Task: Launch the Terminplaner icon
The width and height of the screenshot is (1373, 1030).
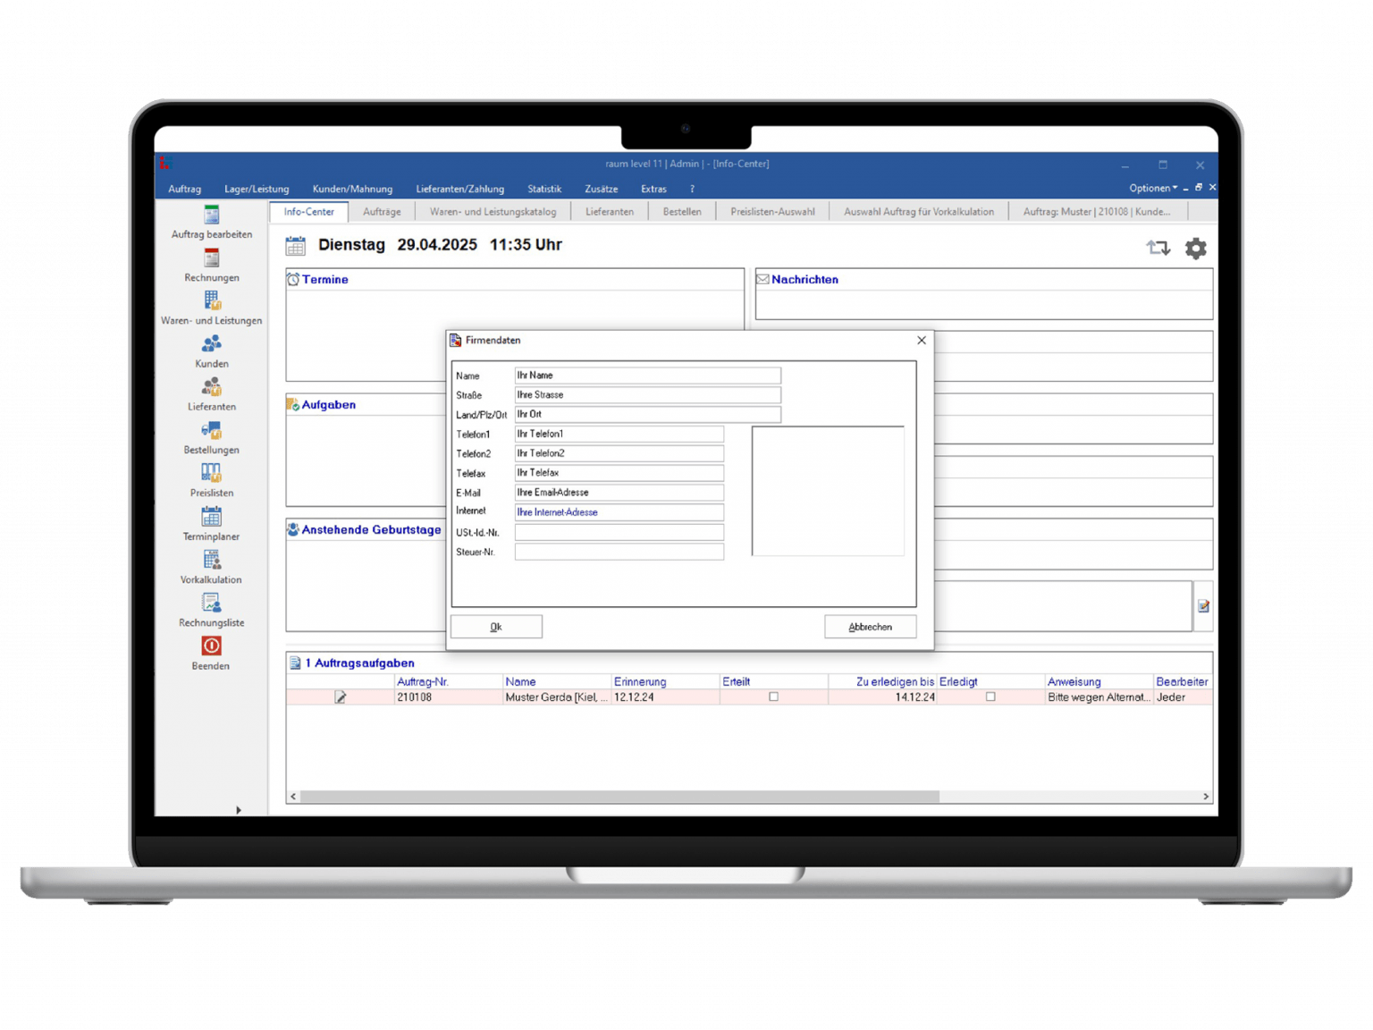Action: point(211,518)
